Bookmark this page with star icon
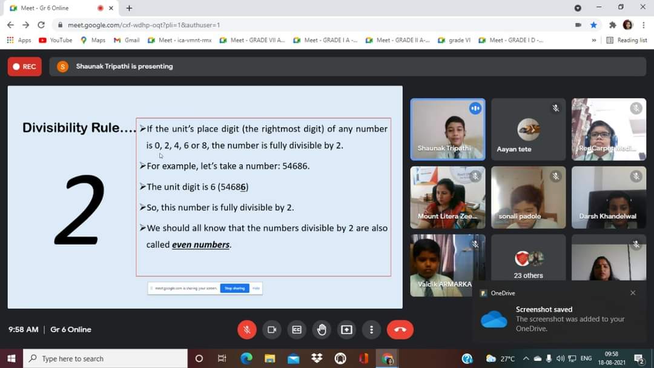This screenshot has width=654, height=368. coord(593,25)
